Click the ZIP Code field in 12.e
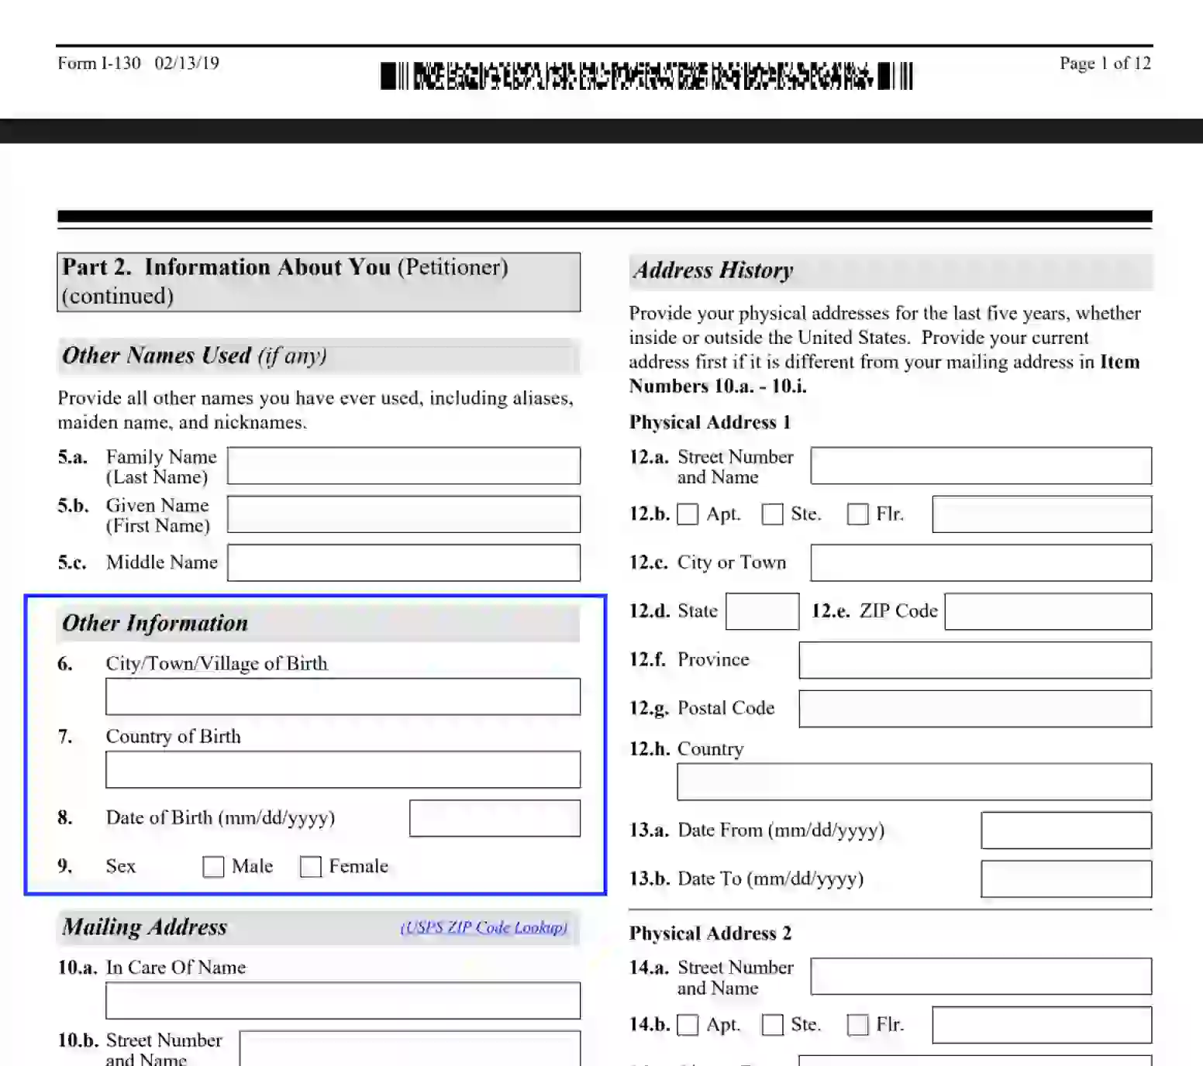This screenshot has width=1203, height=1066. tap(1048, 611)
